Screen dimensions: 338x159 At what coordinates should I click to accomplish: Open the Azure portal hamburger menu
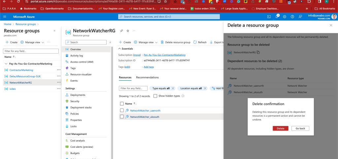coord(5,17)
